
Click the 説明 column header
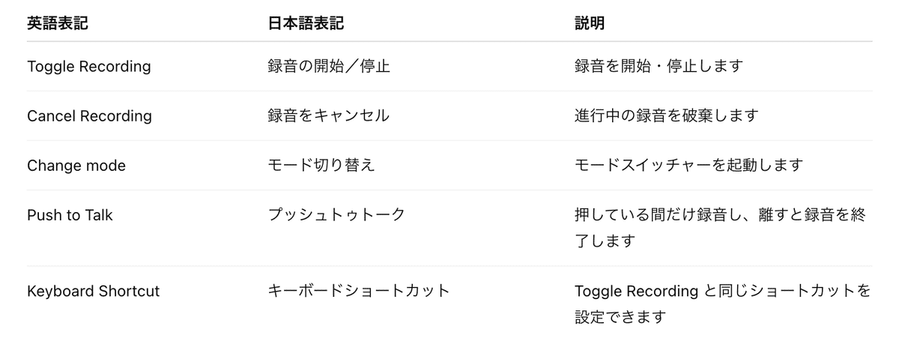[x=590, y=23]
